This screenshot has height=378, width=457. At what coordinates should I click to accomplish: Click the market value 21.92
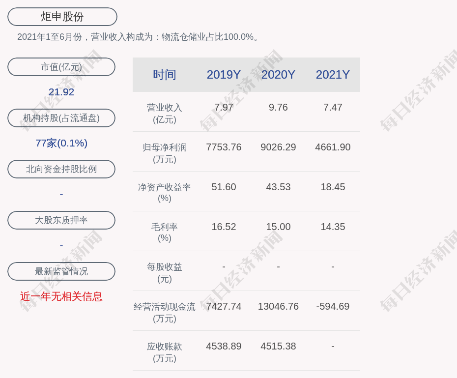[61, 92]
